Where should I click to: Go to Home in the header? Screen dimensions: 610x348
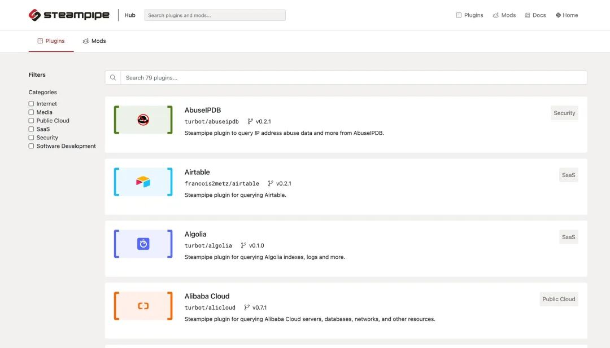(567, 15)
